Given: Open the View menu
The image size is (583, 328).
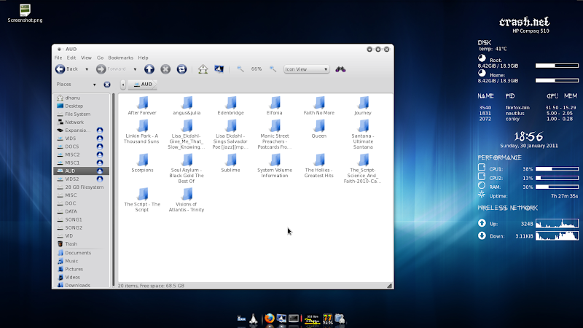Looking at the screenshot, I should click(86, 58).
